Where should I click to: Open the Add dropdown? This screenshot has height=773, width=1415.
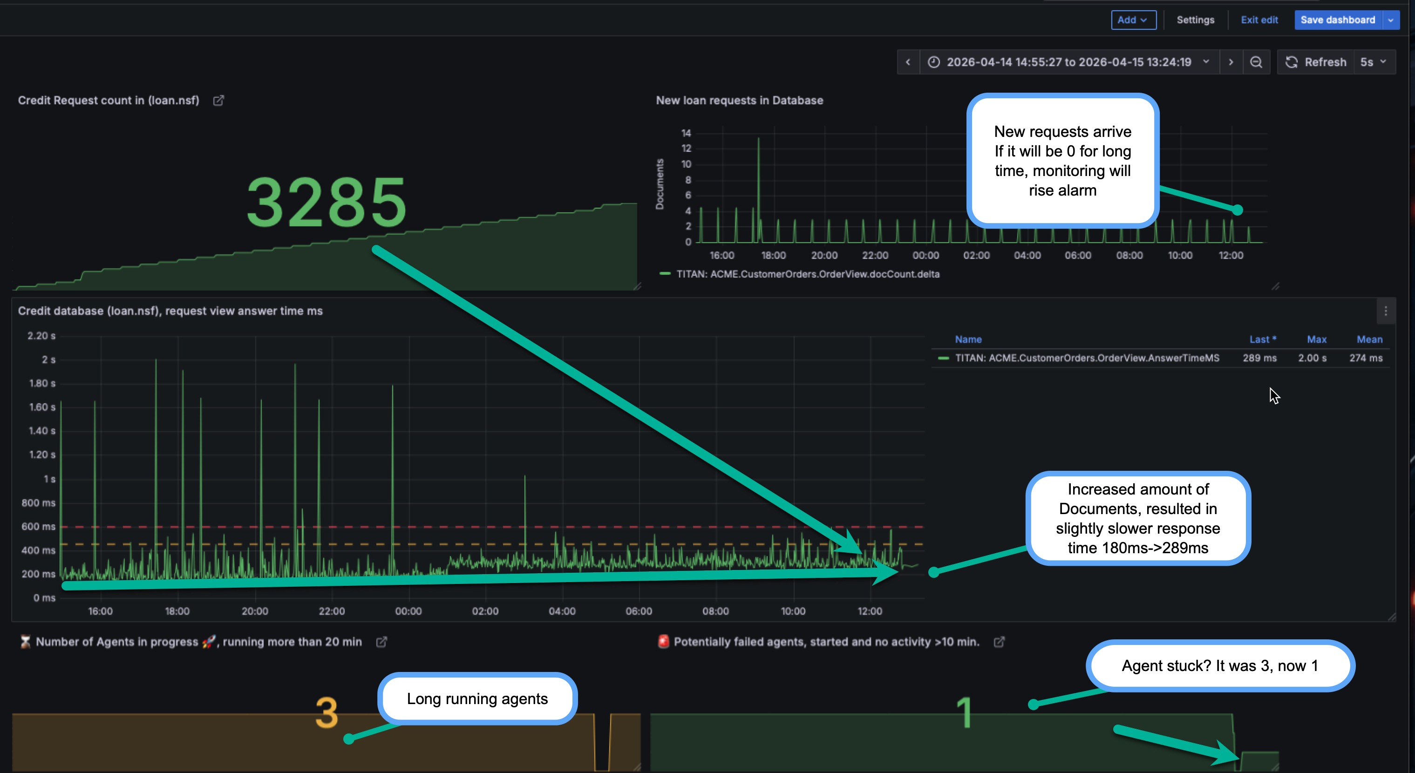(x=1133, y=20)
